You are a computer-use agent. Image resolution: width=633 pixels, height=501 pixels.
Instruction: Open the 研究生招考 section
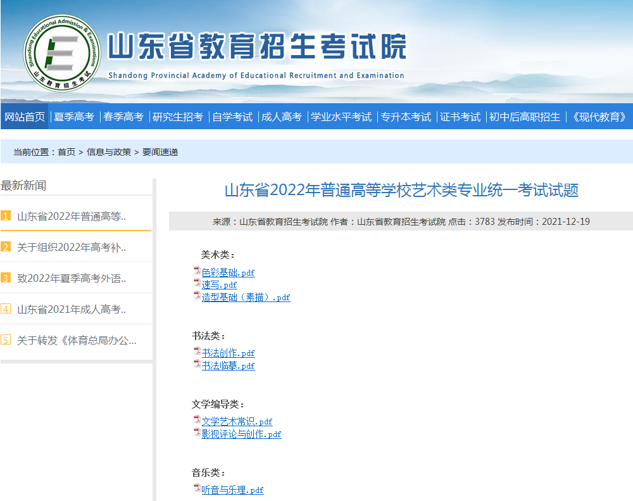tap(177, 117)
